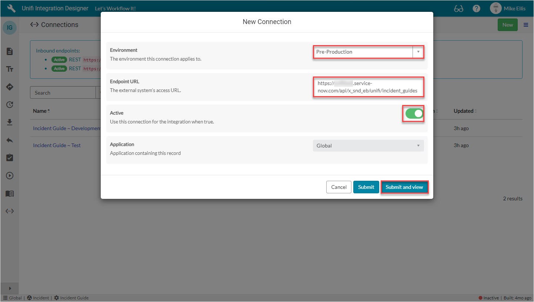
Task: Click inside the Endpoint URL field
Action: coord(368,87)
